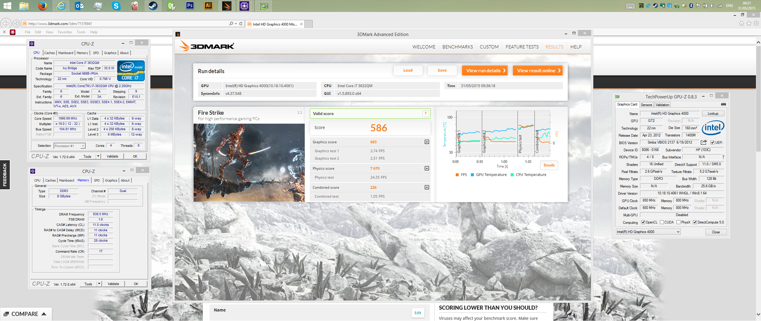Open Popcorn Time from the taskbar
Screen dimensions: 761x321
click(x=135, y=6)
